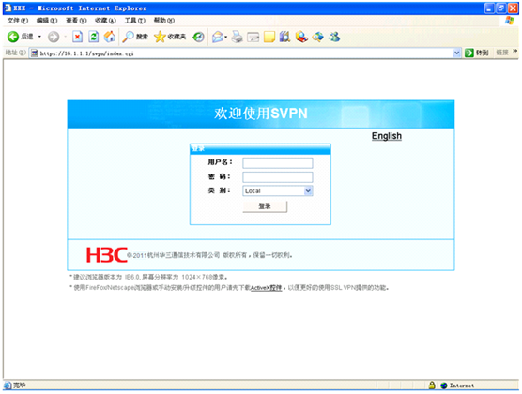Click the Mail envelope icon
Screen dimensions: 522x394
218,37
